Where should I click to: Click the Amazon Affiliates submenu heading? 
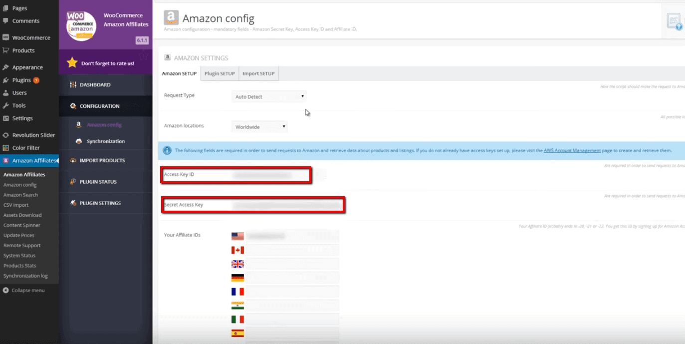(x=24, y=175)
